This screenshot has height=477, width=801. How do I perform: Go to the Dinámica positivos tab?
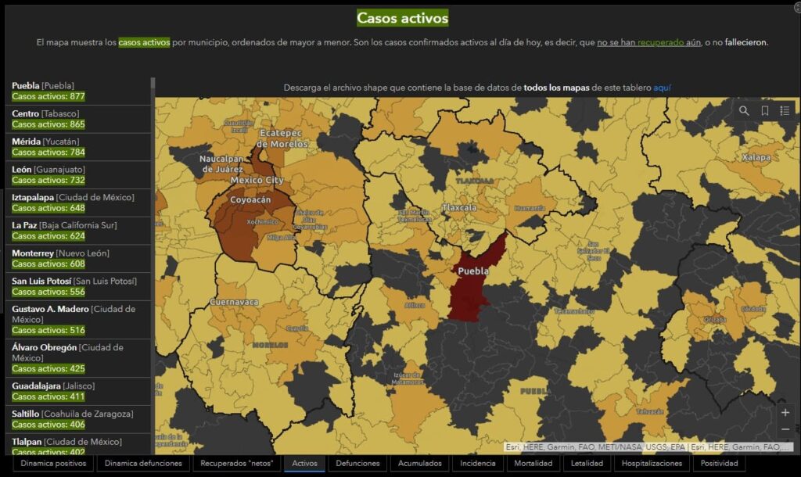pyautogui.click(x=53, y=463)
